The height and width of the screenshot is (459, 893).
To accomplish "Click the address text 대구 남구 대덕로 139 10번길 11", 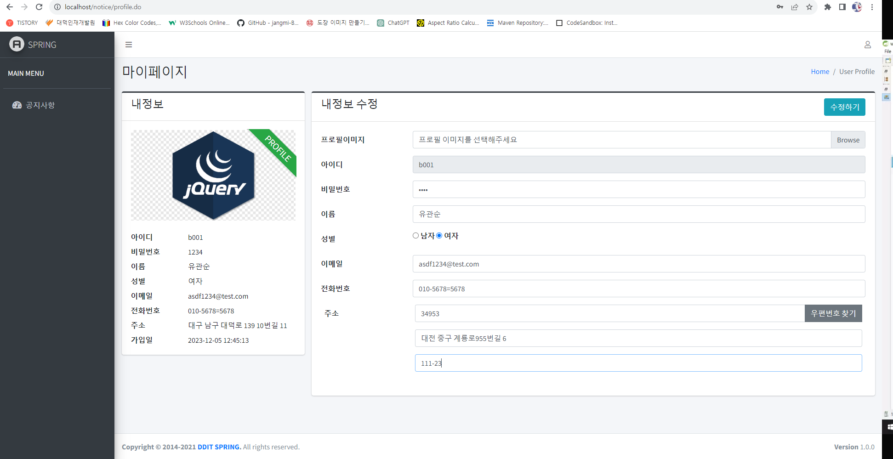I will (238, 326).
